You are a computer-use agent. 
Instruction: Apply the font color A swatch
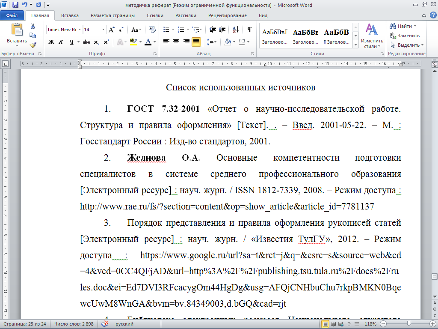[x=148, y=42]
